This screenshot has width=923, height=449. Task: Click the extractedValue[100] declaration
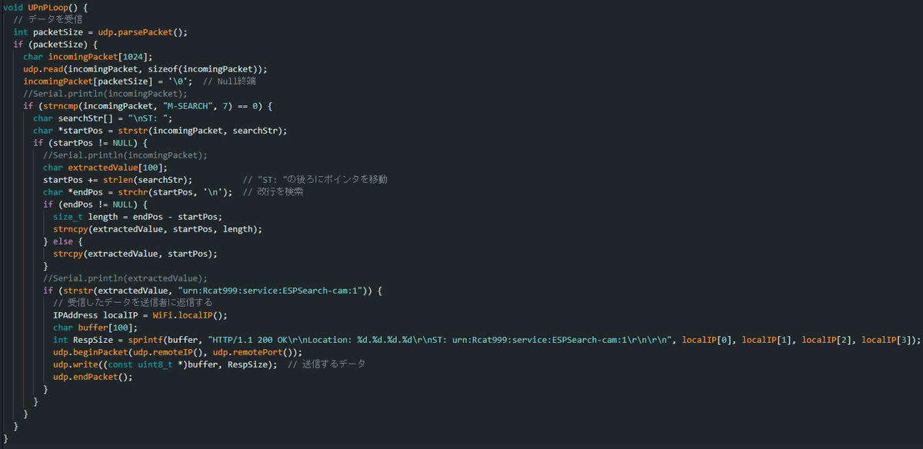[118, 167]
